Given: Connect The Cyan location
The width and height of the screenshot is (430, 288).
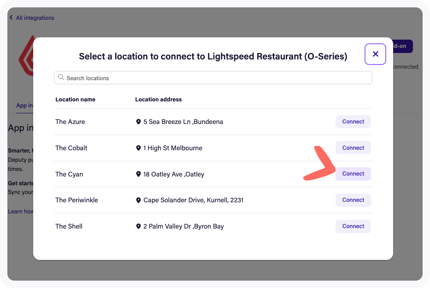Looking at the screenshot, I should [x=353, y=174].
